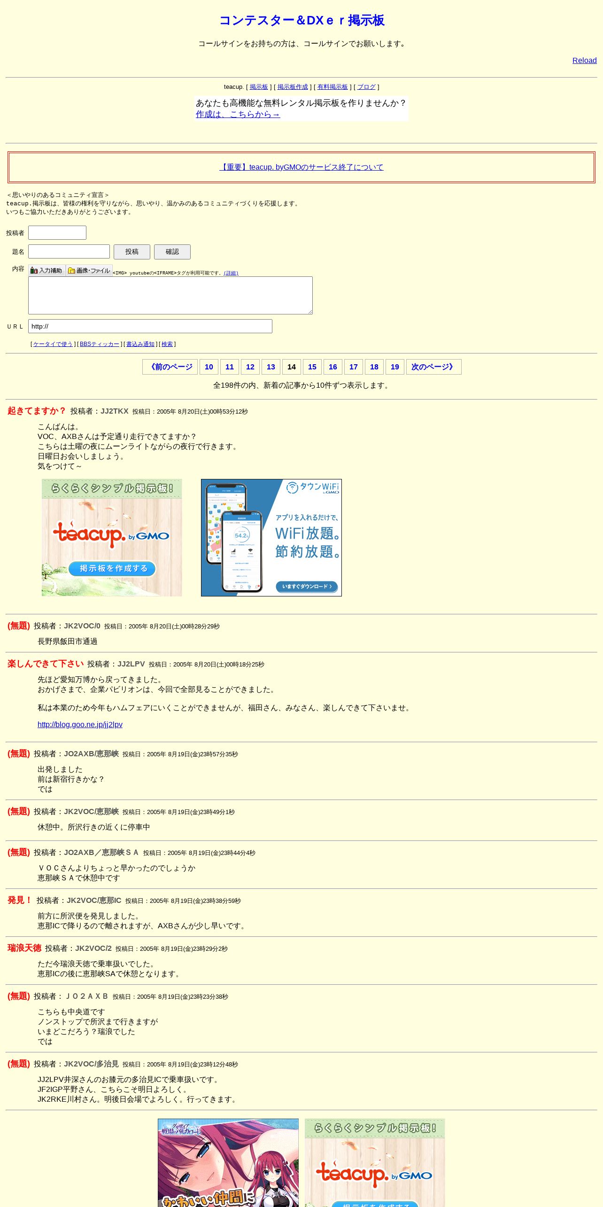
Task: Go to page 10
Action: (x=209, y=367)
